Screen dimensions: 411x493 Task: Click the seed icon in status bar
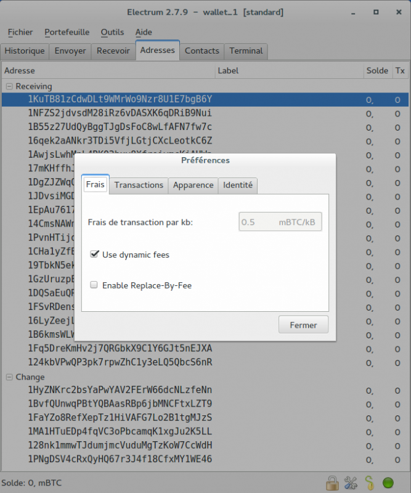pos(369,483)
